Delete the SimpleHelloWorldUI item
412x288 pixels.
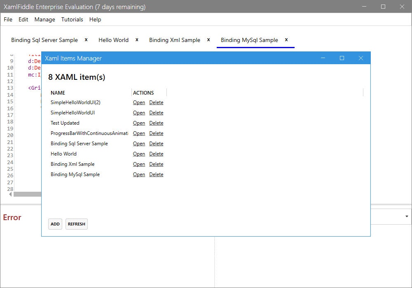[x=156, y=112]
